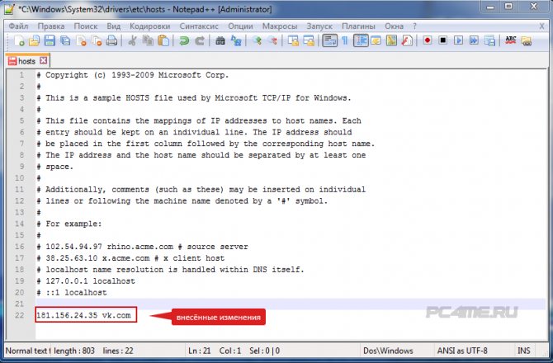Image resolution: width=553 pixels, height=363 pixels.
Task: Click the Save All icon
Action: pos(65,41)
